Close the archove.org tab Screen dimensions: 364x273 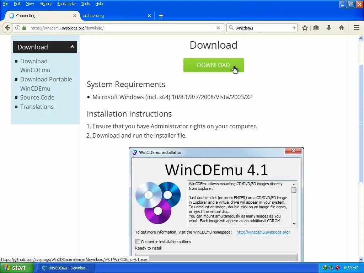point(149,16)
